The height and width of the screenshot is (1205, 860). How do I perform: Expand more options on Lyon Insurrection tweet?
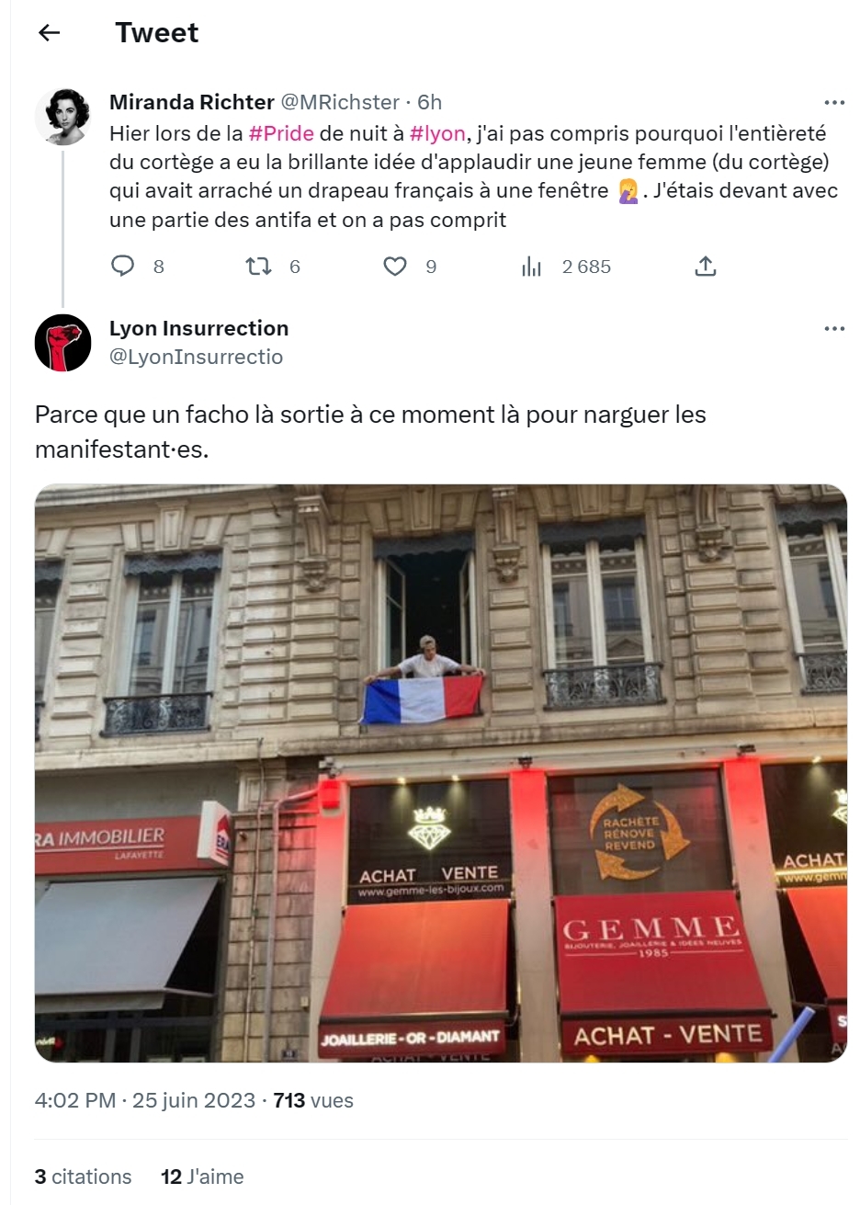(x=834, y=329)
